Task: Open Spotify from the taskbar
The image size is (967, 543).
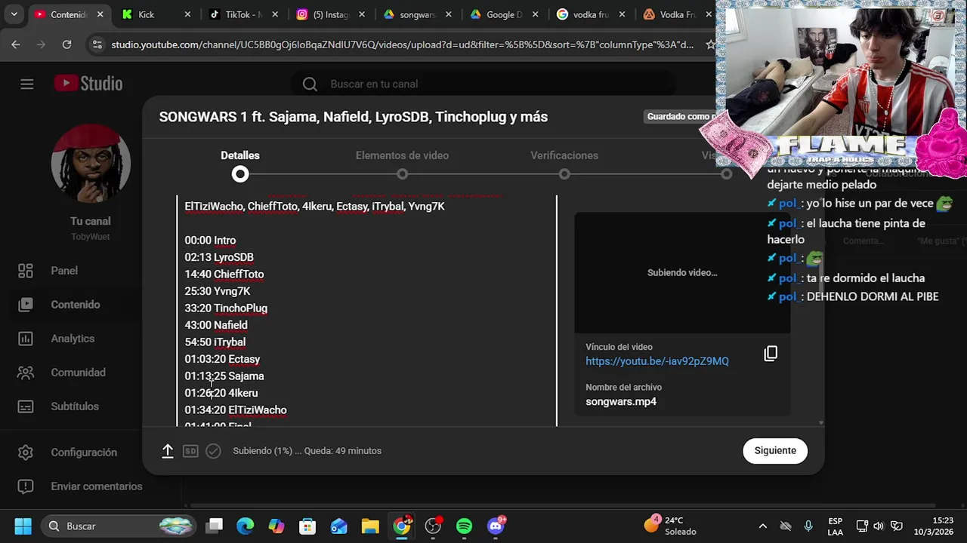Action: point(464,526)
